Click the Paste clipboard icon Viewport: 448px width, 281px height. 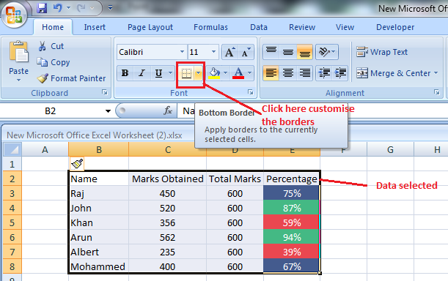click(x=19, y=51)
